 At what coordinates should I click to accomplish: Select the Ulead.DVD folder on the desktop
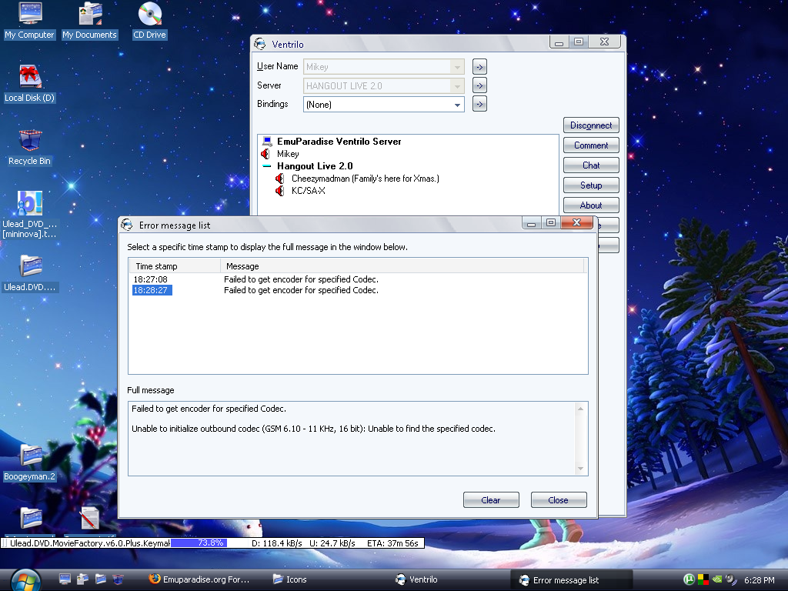coord(30,273)
